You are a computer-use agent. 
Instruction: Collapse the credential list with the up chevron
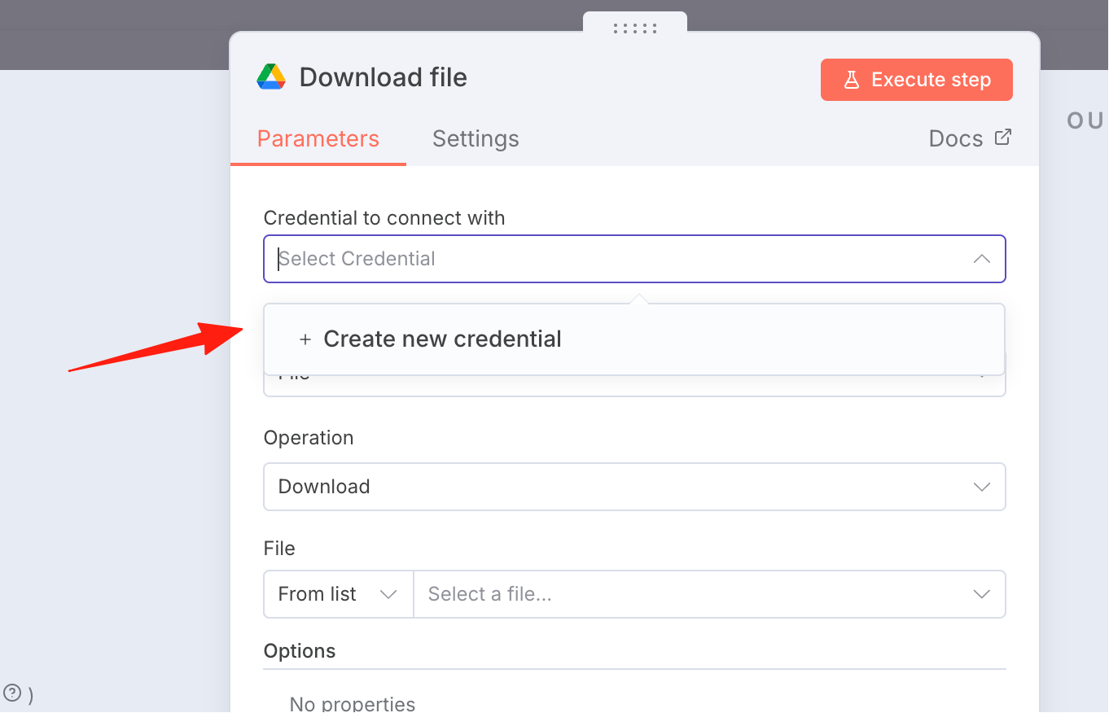(982, 259)
